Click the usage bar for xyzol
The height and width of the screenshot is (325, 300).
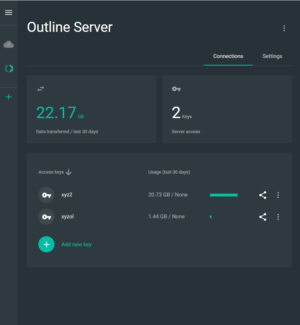coord(211,217)
